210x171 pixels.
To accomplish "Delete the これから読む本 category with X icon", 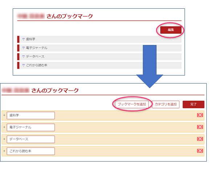I will pyautogui.click(x=200, y=151).
